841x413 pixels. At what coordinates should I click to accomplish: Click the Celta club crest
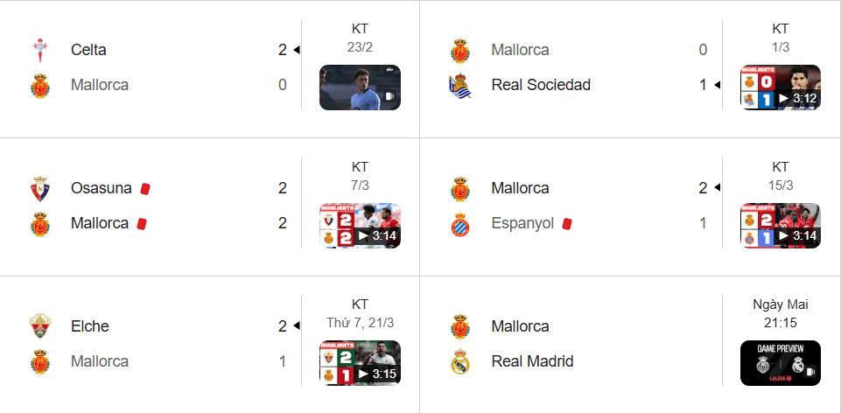(x=39, y=50)
